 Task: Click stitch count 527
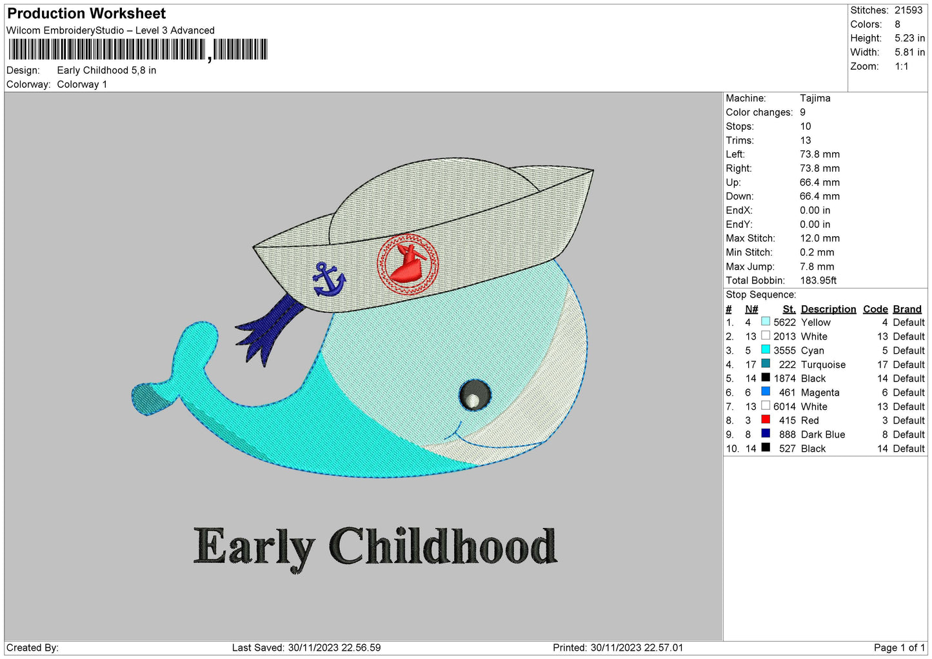pos(787,449)
